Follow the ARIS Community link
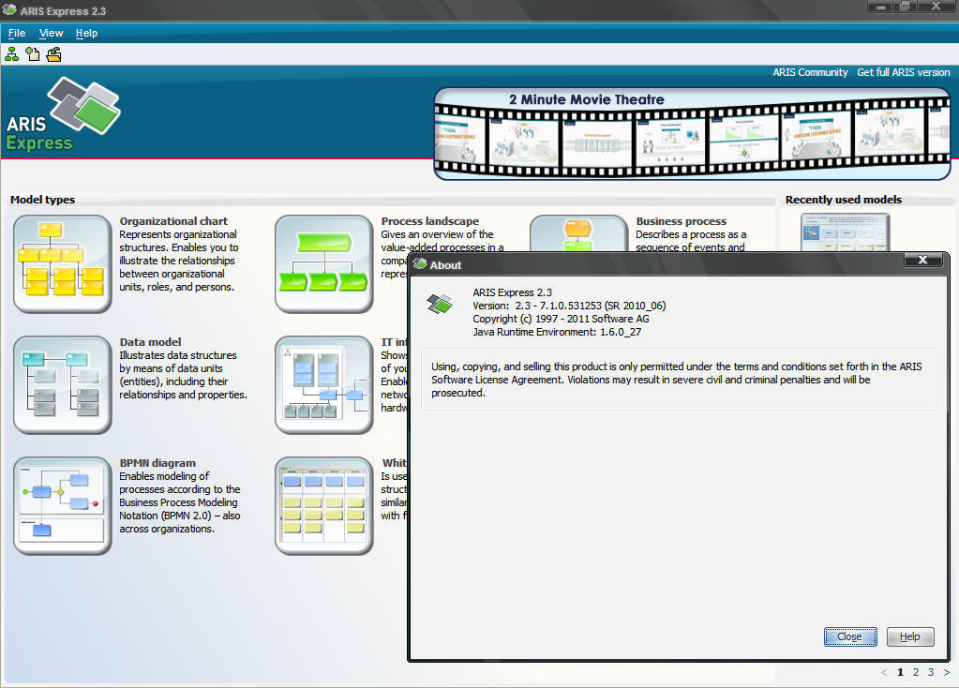Screen dimensions: 959x688 (810, 72)
